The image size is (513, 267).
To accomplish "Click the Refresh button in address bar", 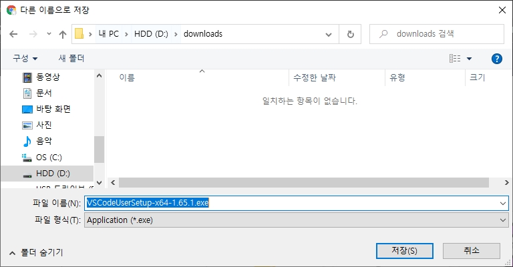I will (x=350, y=34).
